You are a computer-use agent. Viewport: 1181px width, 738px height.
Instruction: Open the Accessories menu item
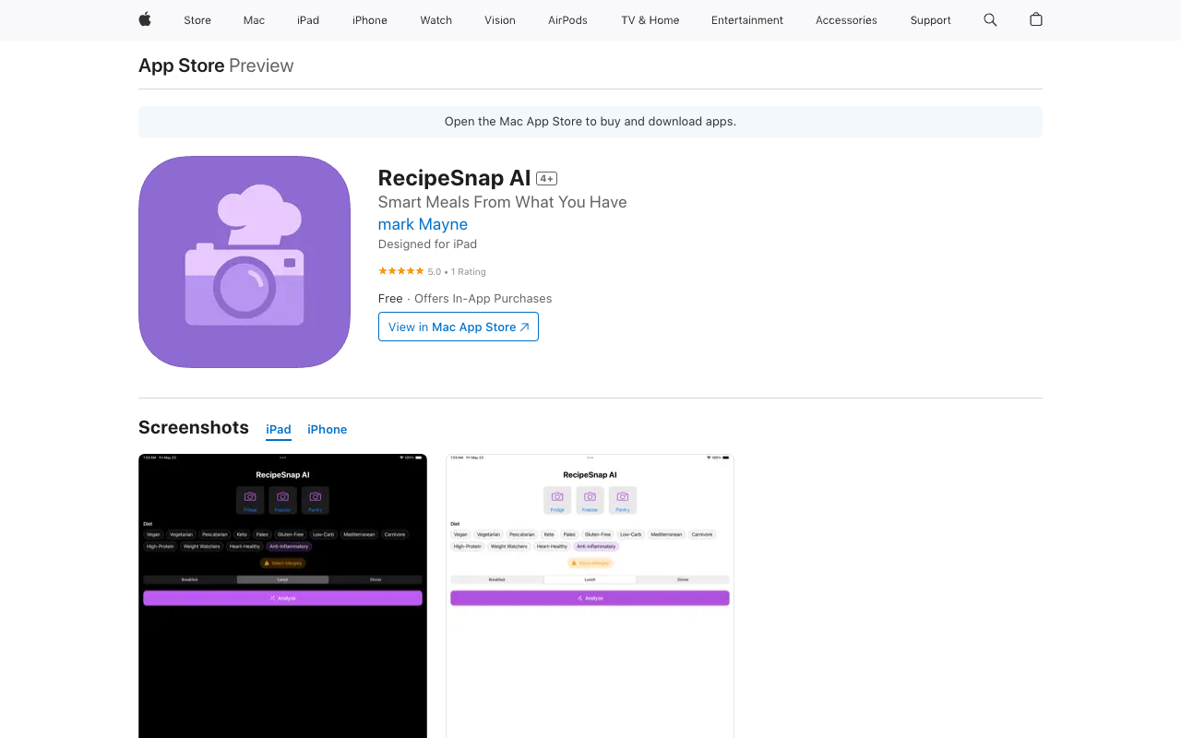[846, 20]
